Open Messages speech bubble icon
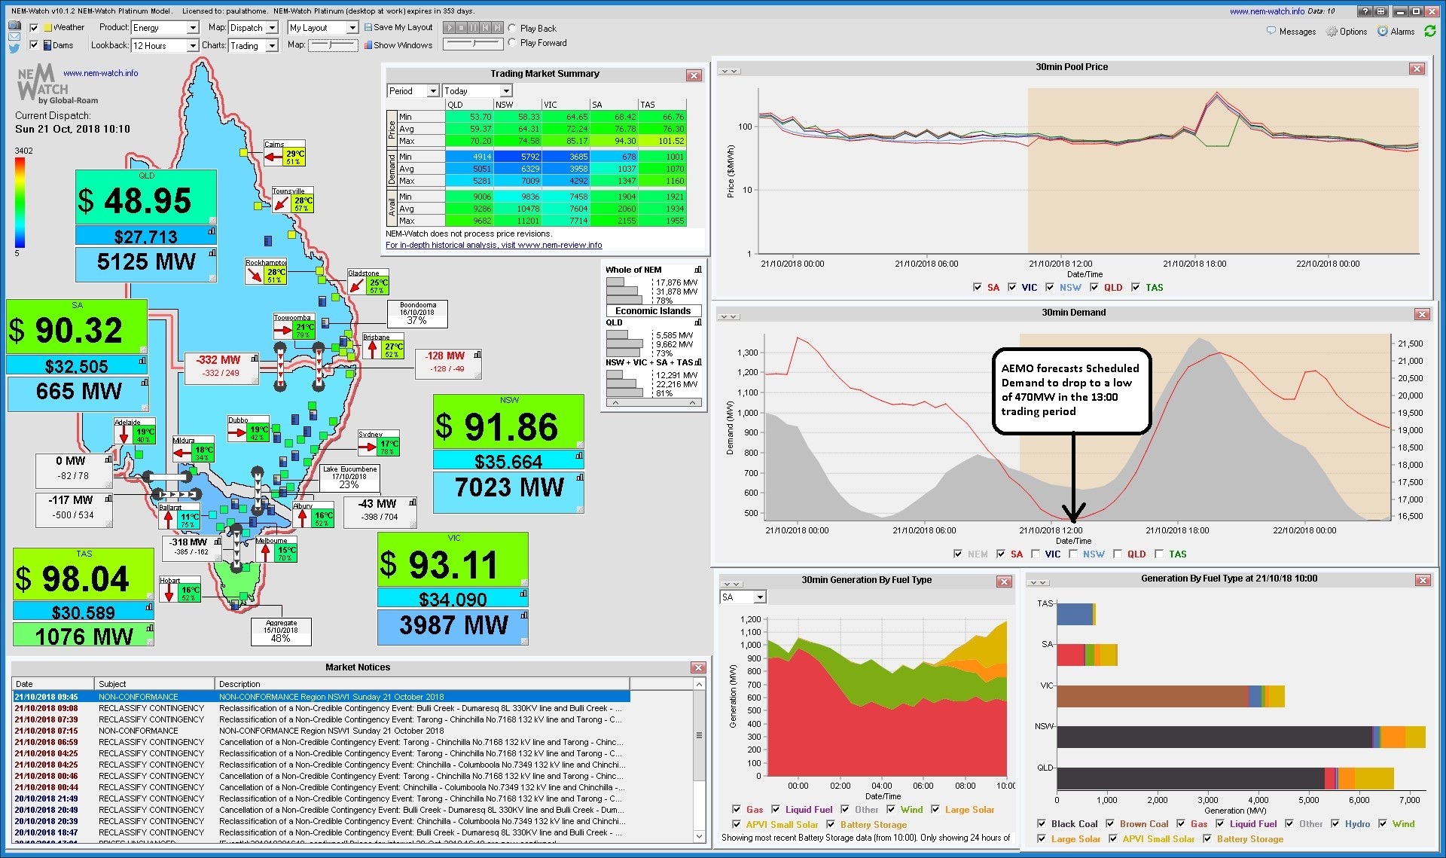The height and width of the screenshot is (858, 1446). (x=1271, y=31)
